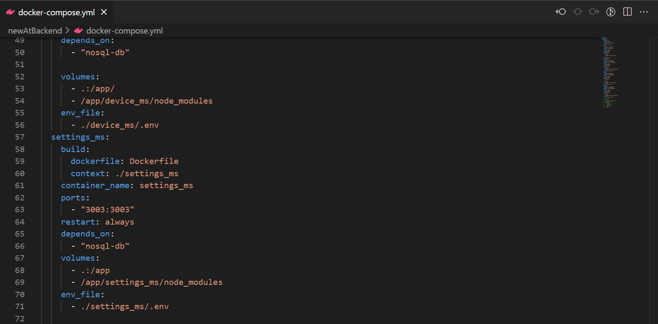This screenshot has height=324, width=658.
Task: Click the Dockerfile value on line 59
Action: [x=154, y=161]
